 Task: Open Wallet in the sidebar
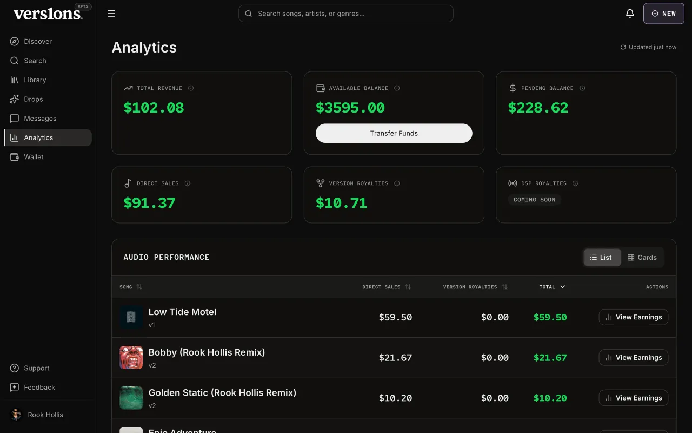tap(48, 157)
